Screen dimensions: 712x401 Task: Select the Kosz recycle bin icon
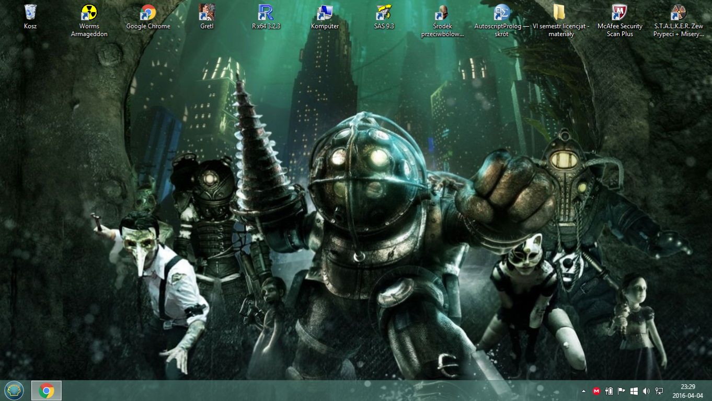[30, 16]
